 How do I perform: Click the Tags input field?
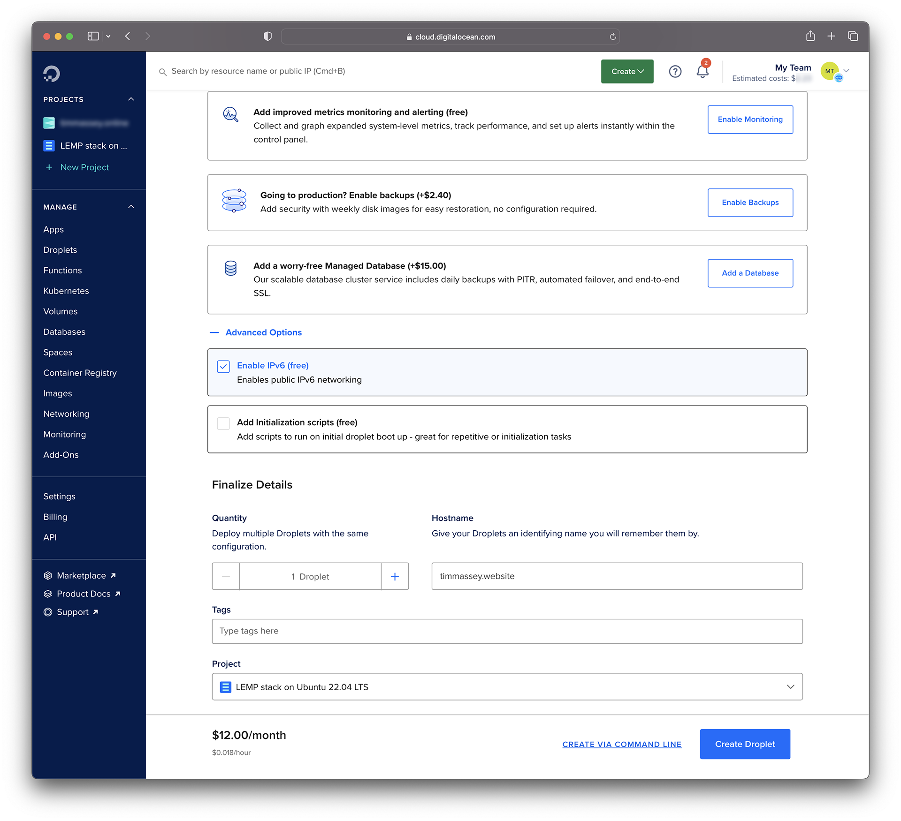(x=507, y=631)
